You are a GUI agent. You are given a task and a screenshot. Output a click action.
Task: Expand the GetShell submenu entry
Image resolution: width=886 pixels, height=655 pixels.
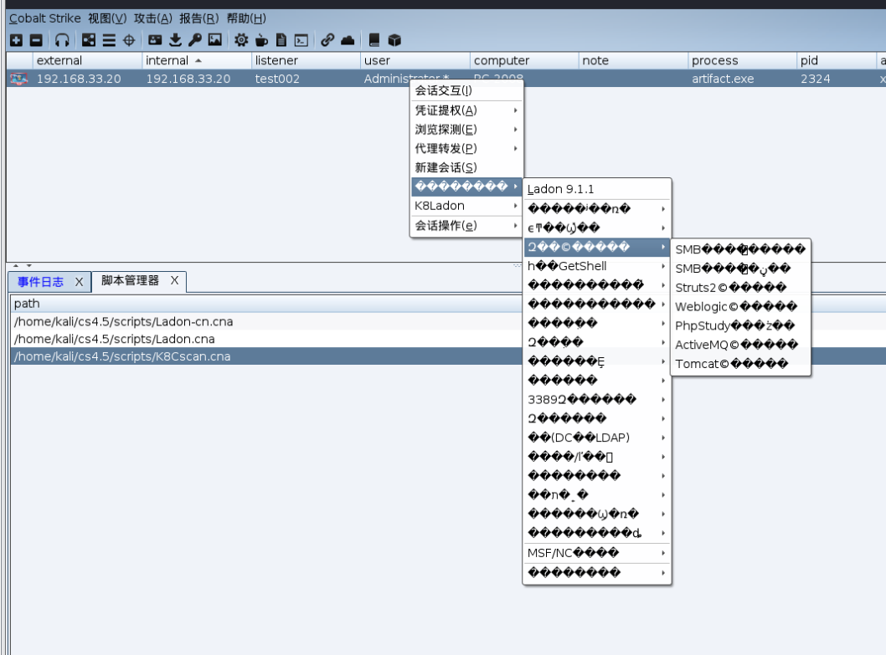pyautogui.click(x=597, y=266)
